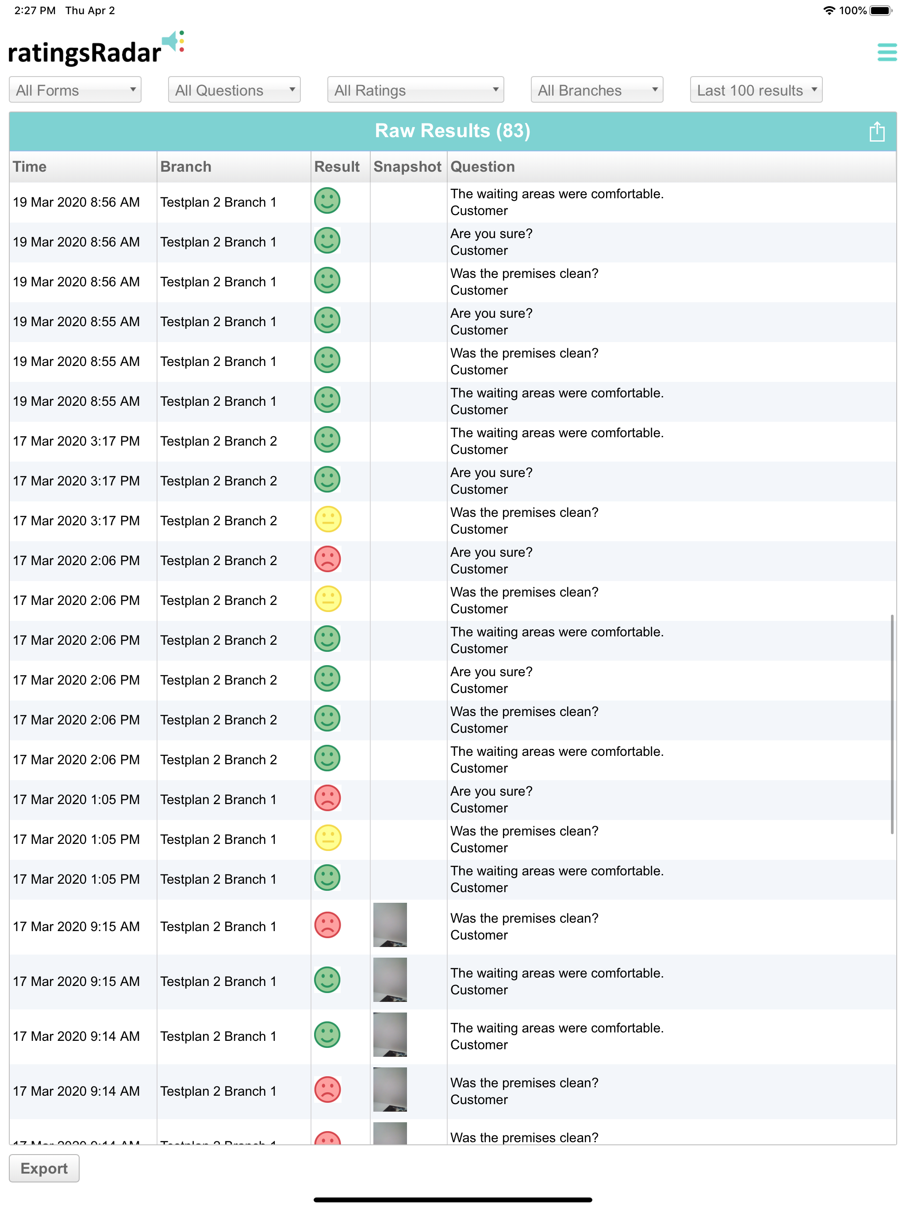Click red sad face at 17 Mar 1:05 PM
The image size is (906, 1209).
[328, 798]
